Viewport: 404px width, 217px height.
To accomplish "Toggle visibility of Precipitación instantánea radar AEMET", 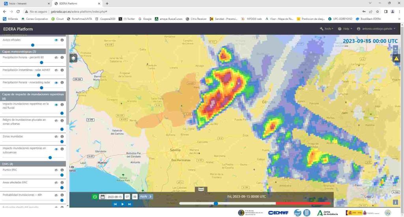I will (x=56, y=70).
